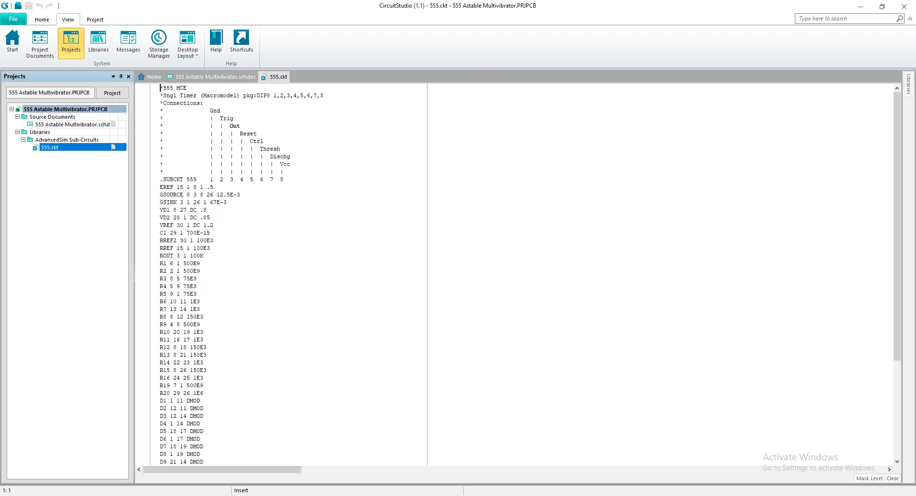The width and height of the screenshot is (916, 496).
Task: Click the Mask Level button
Action: click(x=869, y=478)
